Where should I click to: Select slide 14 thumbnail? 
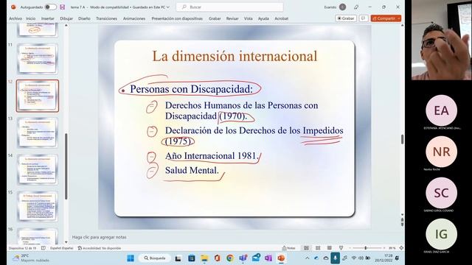tap(38, 169)
